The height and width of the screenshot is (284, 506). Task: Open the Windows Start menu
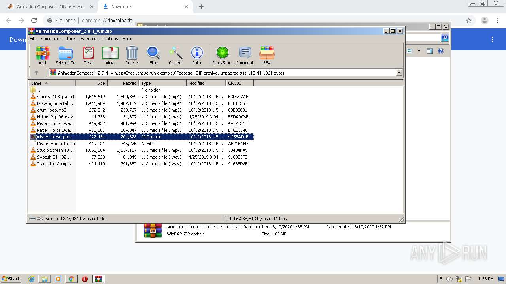tap(11, 278)
